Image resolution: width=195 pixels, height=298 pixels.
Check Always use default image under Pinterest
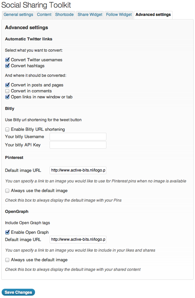tap(7, 191)
